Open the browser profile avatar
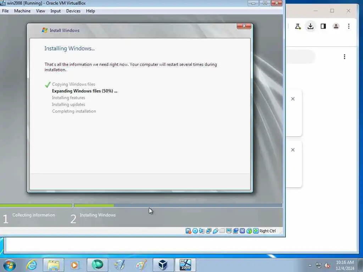Screen dimensions: 363x272 pyautogui.click(x=336, y=26)
